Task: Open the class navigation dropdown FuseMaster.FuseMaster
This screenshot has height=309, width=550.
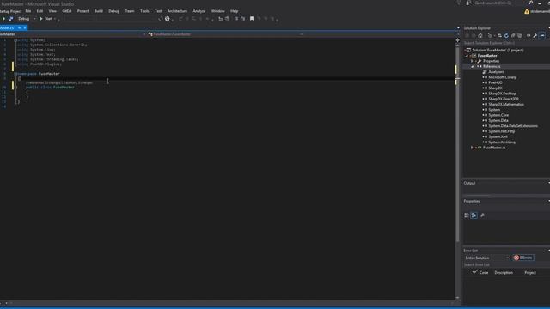Action: [x=225, y=34]
